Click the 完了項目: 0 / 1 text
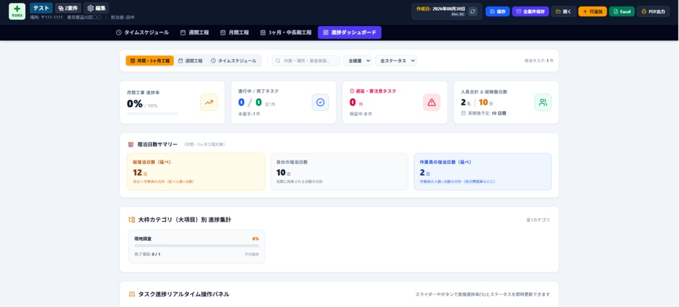 (x=147, y=254)
